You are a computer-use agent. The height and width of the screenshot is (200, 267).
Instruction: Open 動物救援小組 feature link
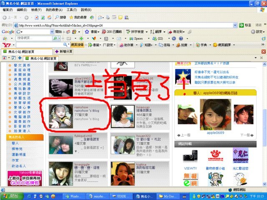[215, 168]
